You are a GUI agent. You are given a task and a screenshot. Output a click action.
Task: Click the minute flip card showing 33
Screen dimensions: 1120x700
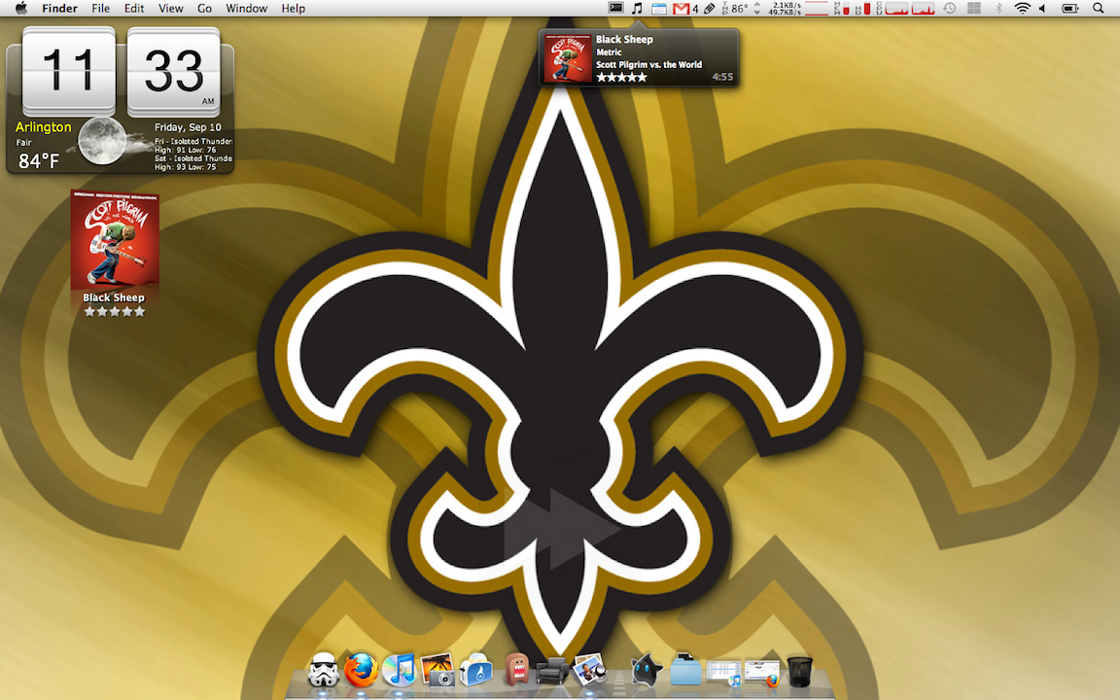click(x=174, y=70)
